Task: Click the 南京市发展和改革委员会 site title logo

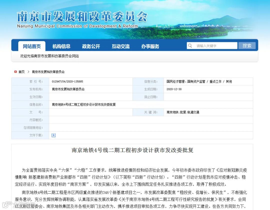Action: (82, 16)
